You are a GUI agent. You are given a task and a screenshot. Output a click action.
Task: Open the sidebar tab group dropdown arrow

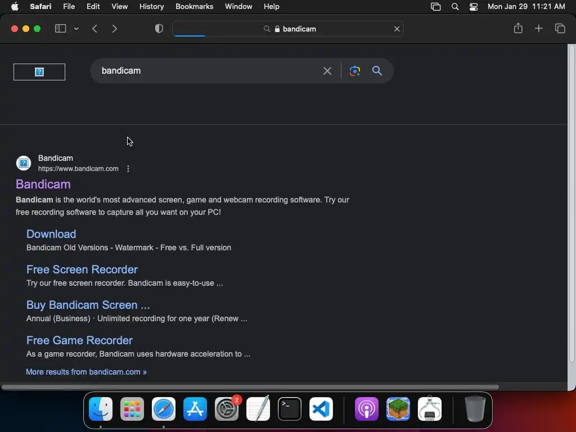(76, 29)
